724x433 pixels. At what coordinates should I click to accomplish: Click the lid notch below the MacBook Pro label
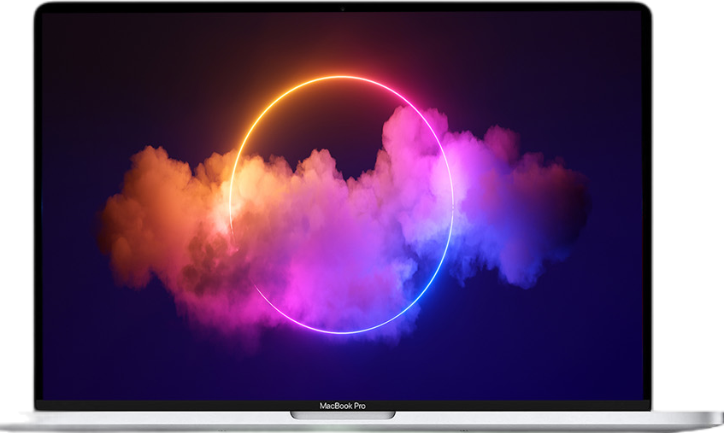pos(342,415)
